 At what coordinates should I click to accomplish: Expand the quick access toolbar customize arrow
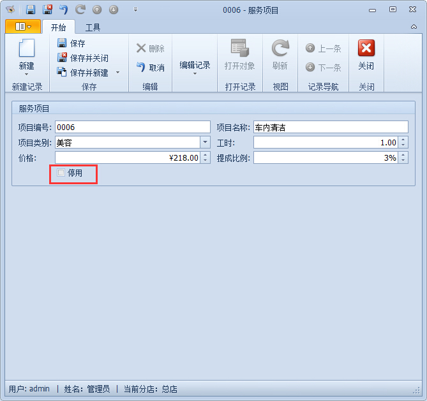point(135,10)
